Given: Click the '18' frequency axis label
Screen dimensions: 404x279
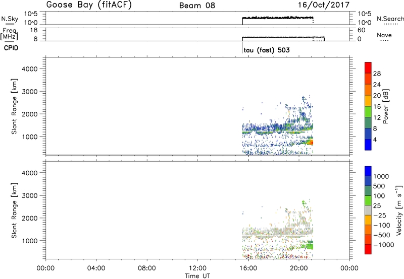Looking at the screenshot, I should coord(34,30).
